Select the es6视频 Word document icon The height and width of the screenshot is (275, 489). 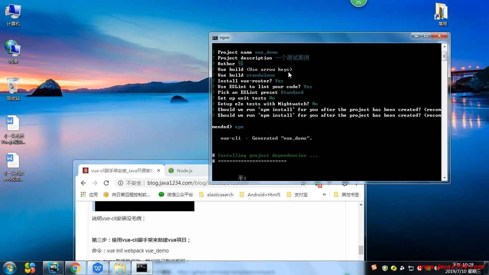pyautogui.click(x=13, y=167)
